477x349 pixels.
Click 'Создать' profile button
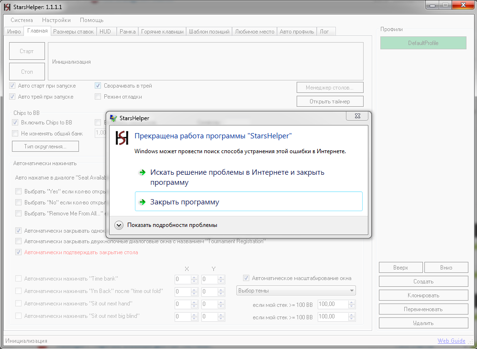point(423,281)
